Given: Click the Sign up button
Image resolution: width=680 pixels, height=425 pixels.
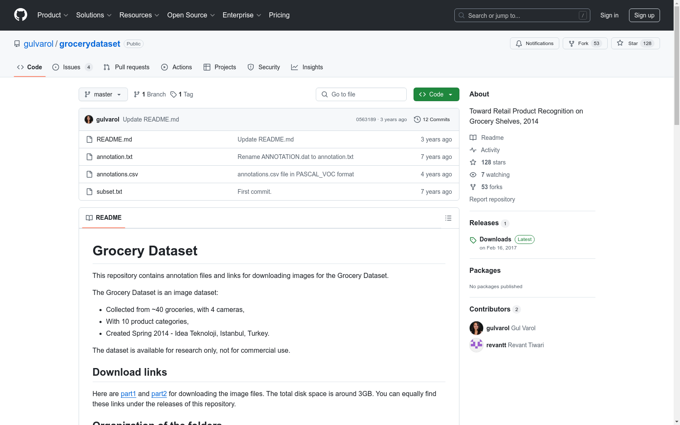Looking at the screenshot, I should click(x=644, y=15).
